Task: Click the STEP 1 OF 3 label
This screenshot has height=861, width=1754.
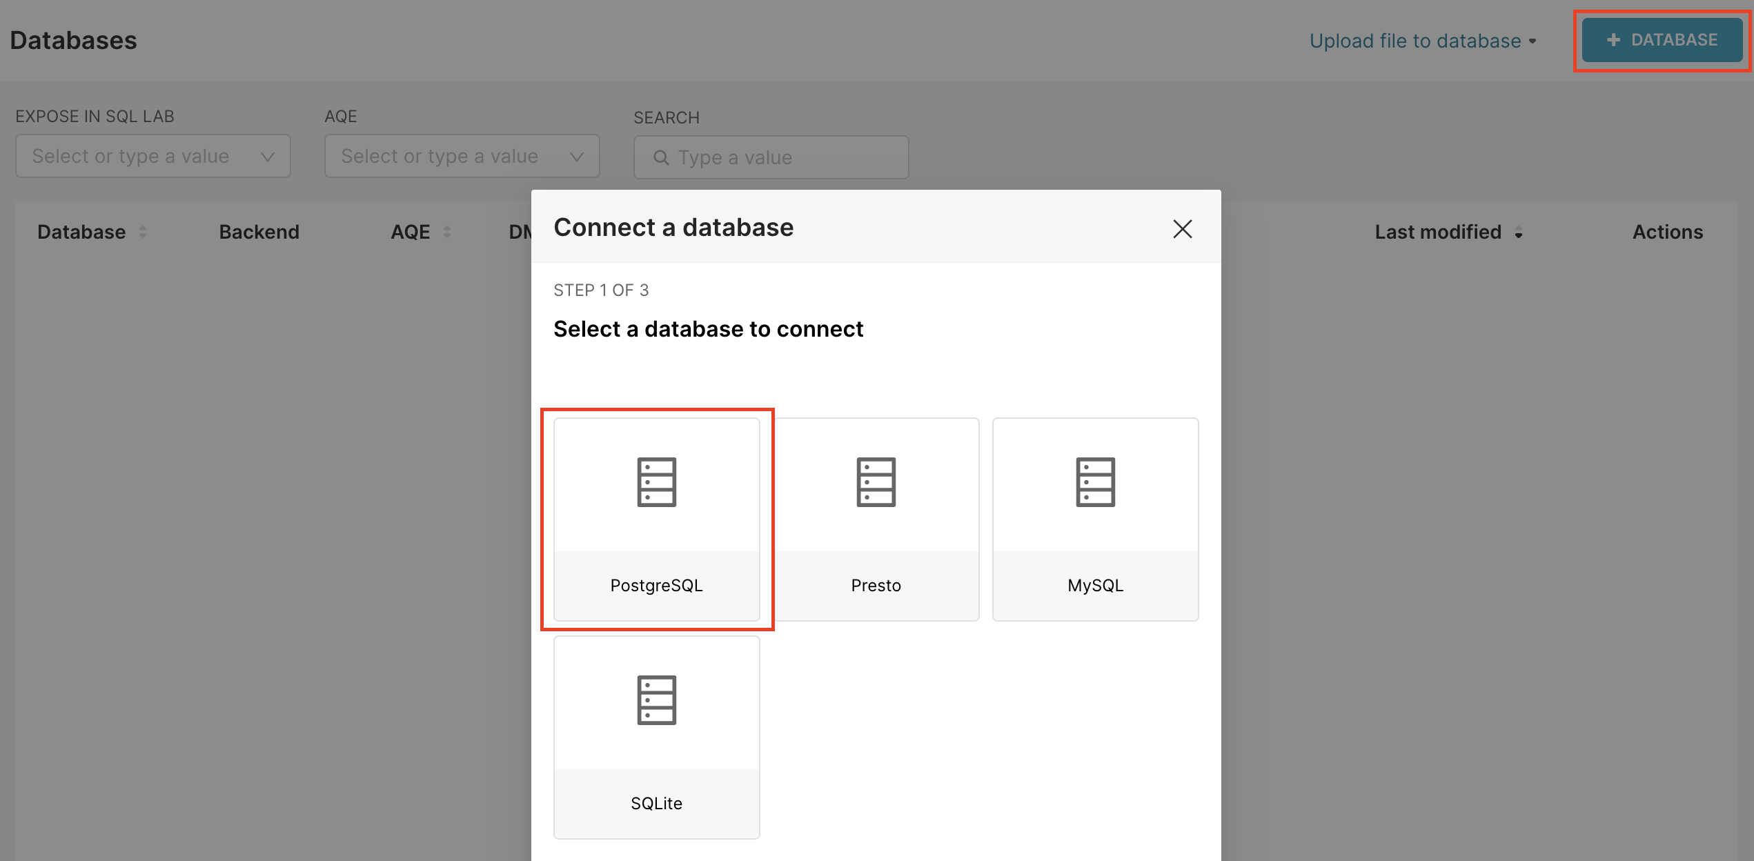Action: 601,290
